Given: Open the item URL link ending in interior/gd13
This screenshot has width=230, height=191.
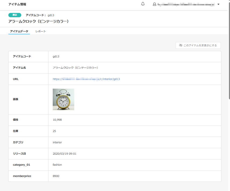Looking at the screenshot, I should coord(86,79).
